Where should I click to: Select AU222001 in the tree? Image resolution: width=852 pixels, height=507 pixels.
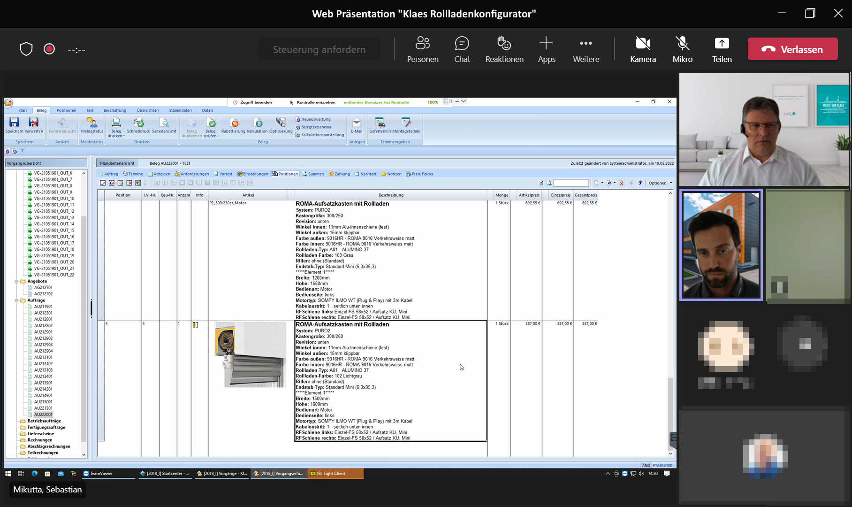(43, 415)
